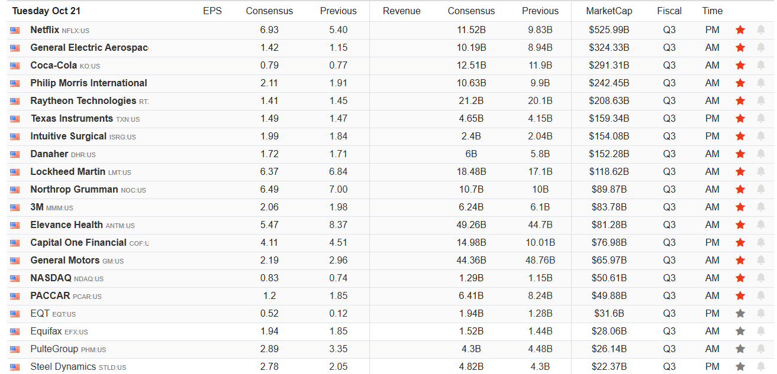The image size is (777, 374).
Task: Click the US flag beside NASDAQ
Action: [15, 278]
